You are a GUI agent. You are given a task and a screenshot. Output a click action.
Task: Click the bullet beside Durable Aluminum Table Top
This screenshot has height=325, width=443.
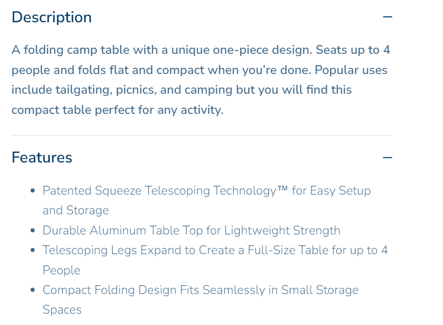33,231
